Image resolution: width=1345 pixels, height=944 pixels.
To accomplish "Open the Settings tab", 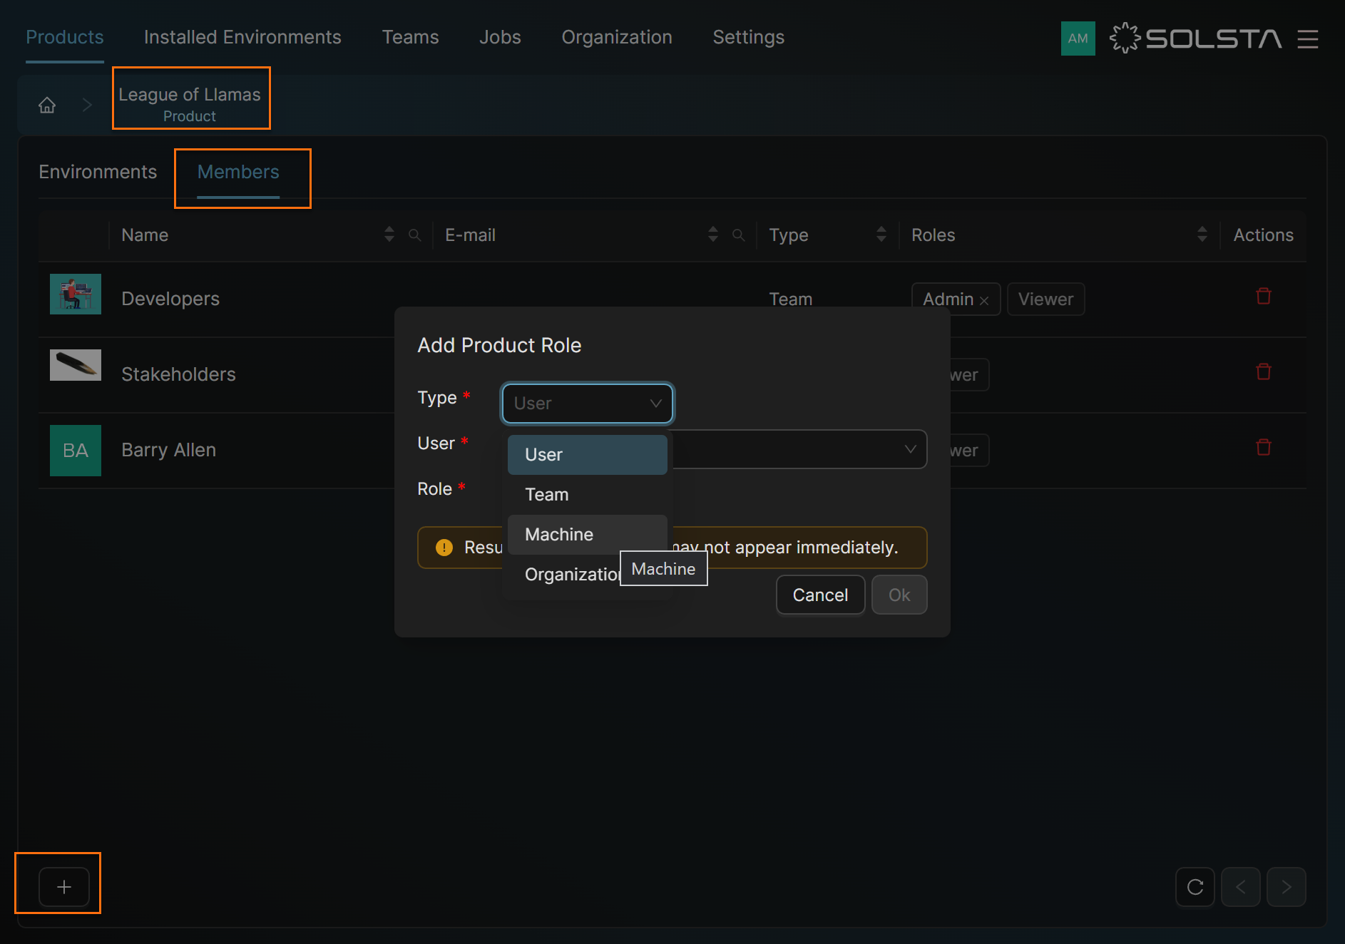I will [748, 37].
